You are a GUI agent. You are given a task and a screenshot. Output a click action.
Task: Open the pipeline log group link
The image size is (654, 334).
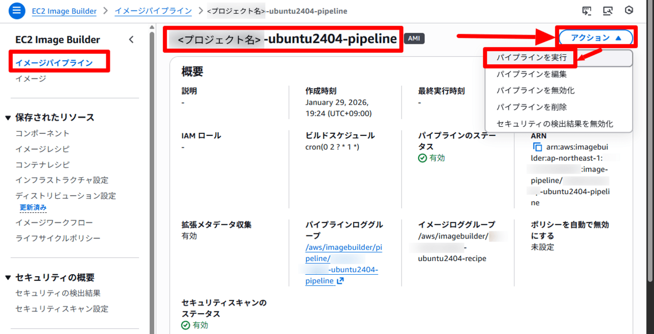click(x=344, y=264)
